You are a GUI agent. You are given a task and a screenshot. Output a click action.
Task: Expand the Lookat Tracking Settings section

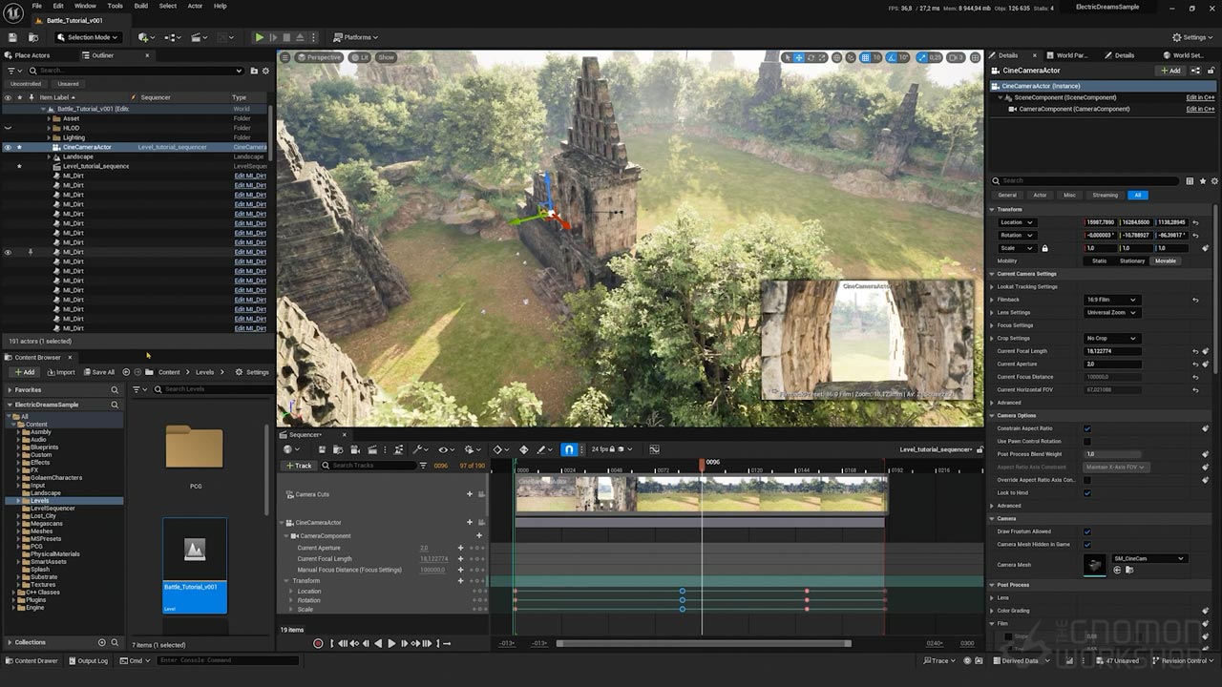point(993,286)
